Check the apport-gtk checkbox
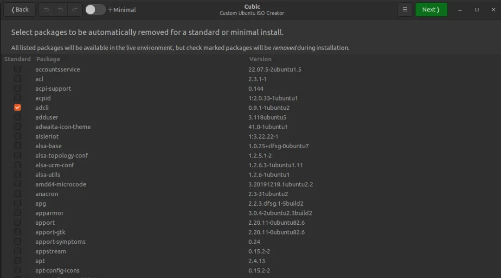This screenshot has width=501, height=278. tap(18, 232)
